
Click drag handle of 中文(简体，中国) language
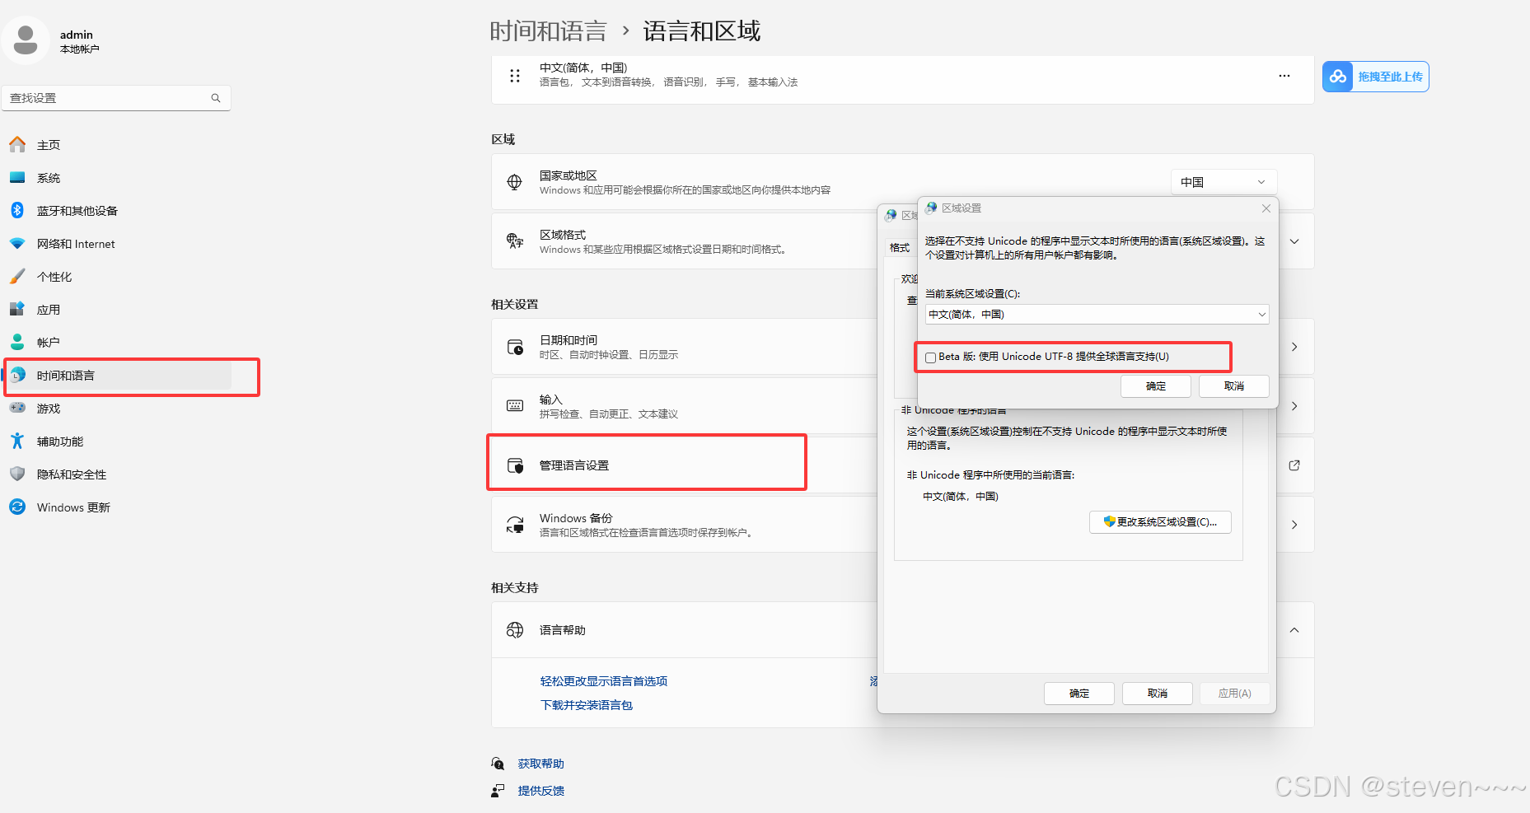coord(515,76)
